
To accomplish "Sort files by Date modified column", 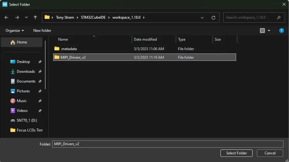I will 145,39.
